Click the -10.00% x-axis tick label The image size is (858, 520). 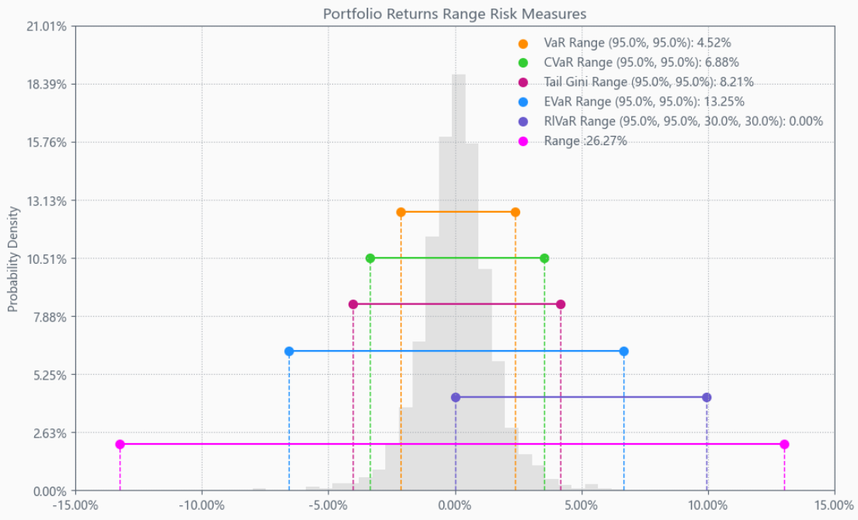pos(202,506)
